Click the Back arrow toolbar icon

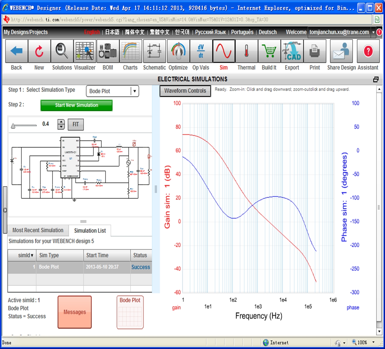(x=17, y=51)
